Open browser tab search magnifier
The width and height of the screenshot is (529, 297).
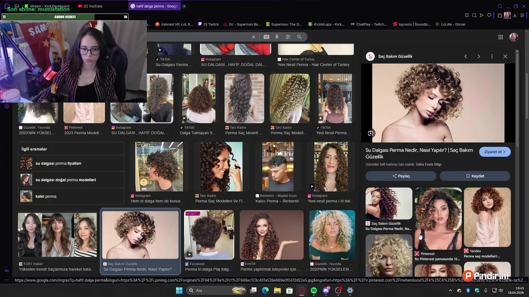pyautogui.click(x=500, y=6)
